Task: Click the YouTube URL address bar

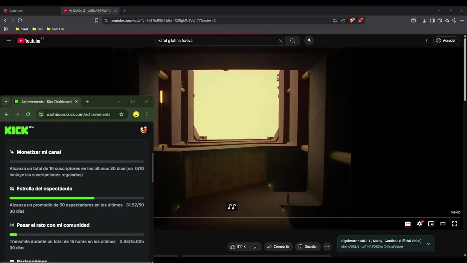Action: click(219, 20)
